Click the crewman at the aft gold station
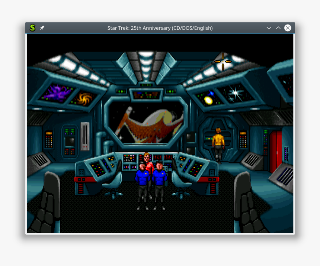The height and width of the screenshot is (266, 320). 219,141
